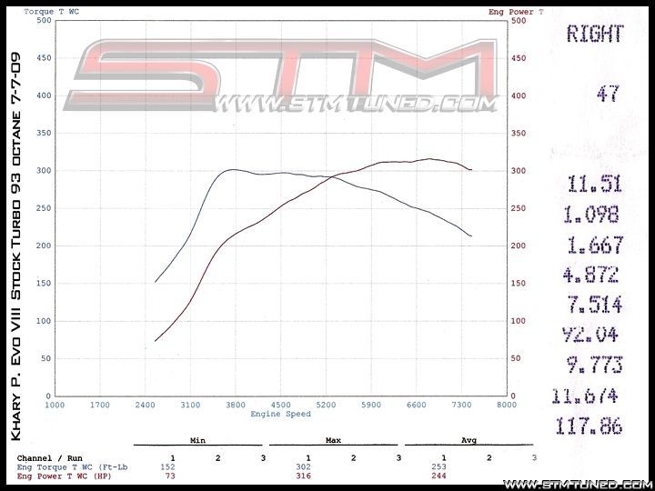
Task: Click the RIGHT text on the timeslip
Action: [595, 35]
